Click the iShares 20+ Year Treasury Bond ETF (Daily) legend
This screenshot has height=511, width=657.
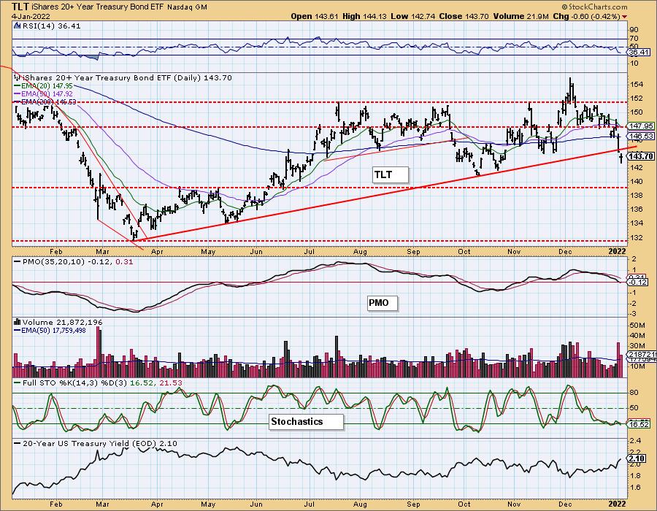[x=127, y=78]
